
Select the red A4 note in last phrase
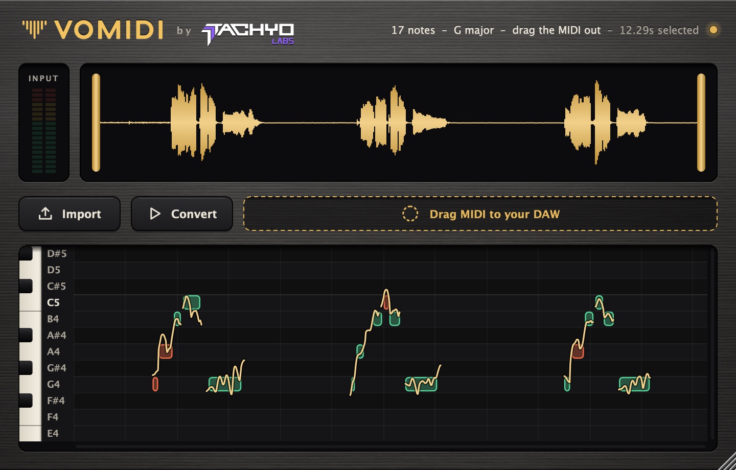(x=578, y=351)
